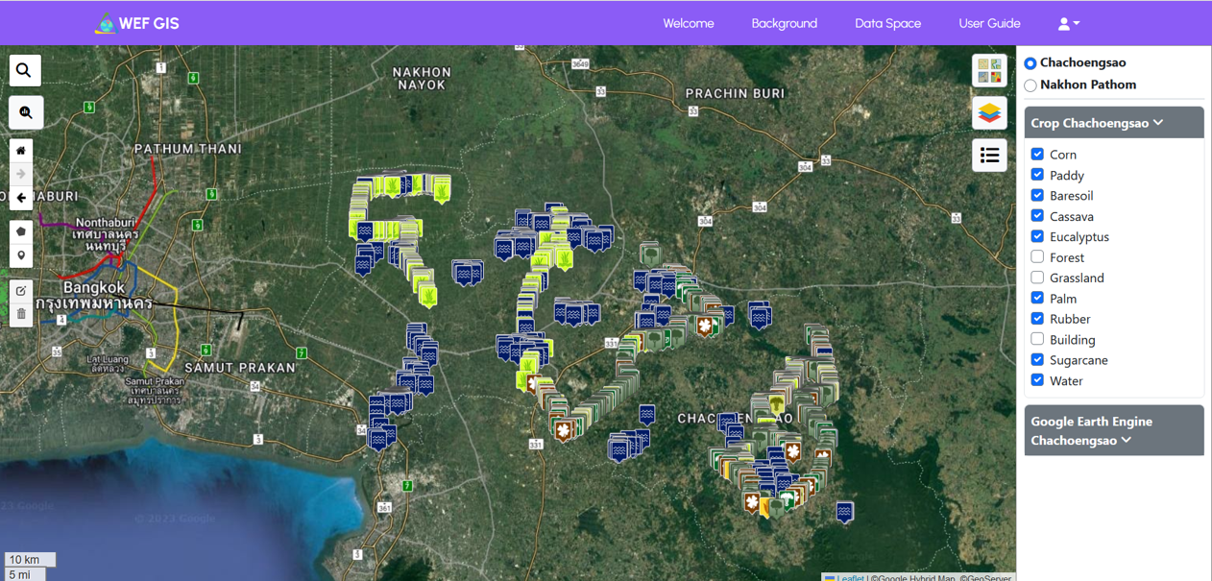Viewport: 1212px width, 581px height.
Task: Open the user account dropdown
Action: [x=1068, y=24]
